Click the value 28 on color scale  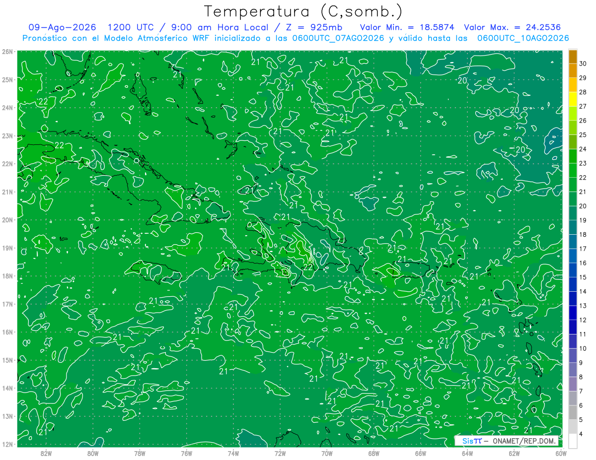tap(583, 92)
